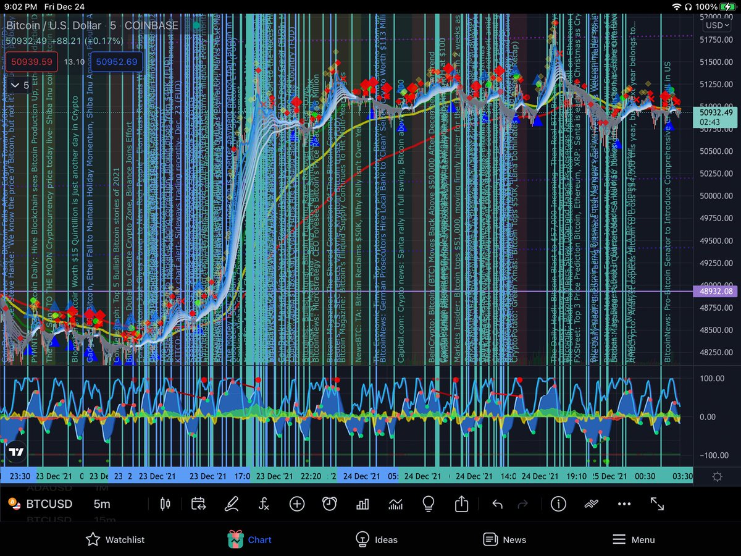The width and height of the screenshot is (741, 556).
Task: Enter fullscreen with the expand arrows
Action: [657, 504]
